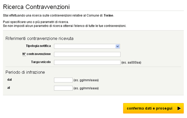Click the "Periodo di infrazione" section heading
Screen dimensions: 187x118
pos(25,72)
